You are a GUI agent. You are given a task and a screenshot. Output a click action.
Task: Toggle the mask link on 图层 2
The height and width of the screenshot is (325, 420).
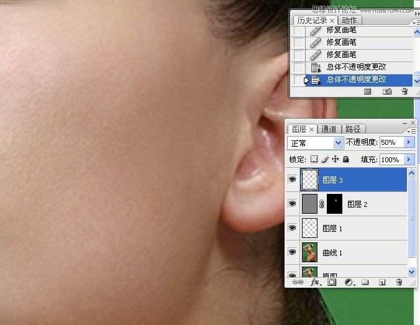[x=322, y=204]
